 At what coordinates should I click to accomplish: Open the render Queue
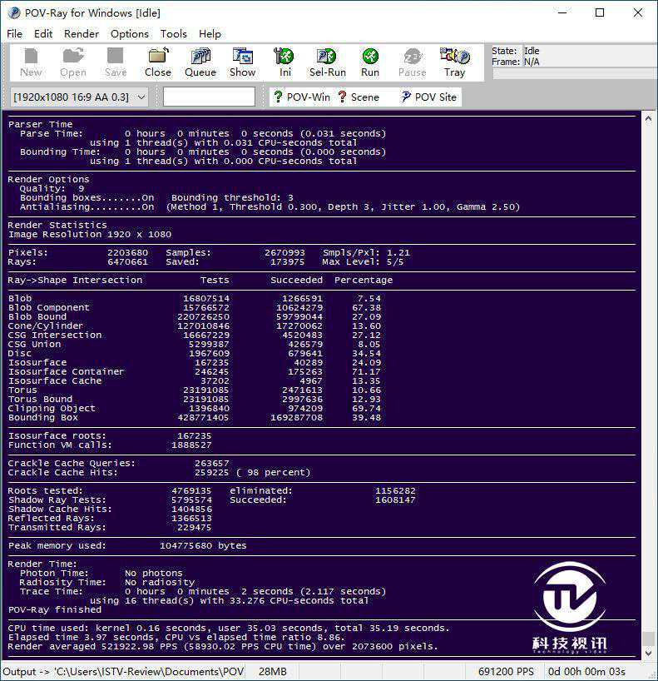click(x=200, y=62)
